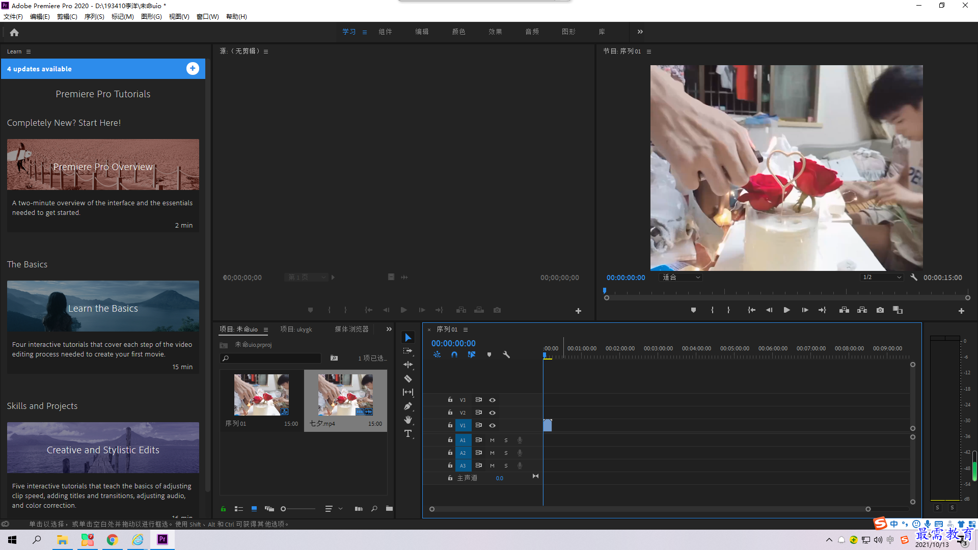The width and height of the screenshot is (978, 550).
Task: Open timeline 序列01 panel menu
Action: 466,329
